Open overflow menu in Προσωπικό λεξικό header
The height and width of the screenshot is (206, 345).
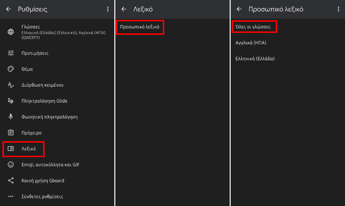(x=338, y=9)
